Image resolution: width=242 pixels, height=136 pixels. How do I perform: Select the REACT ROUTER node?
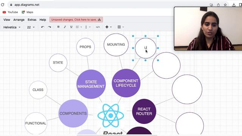(144, 111)
